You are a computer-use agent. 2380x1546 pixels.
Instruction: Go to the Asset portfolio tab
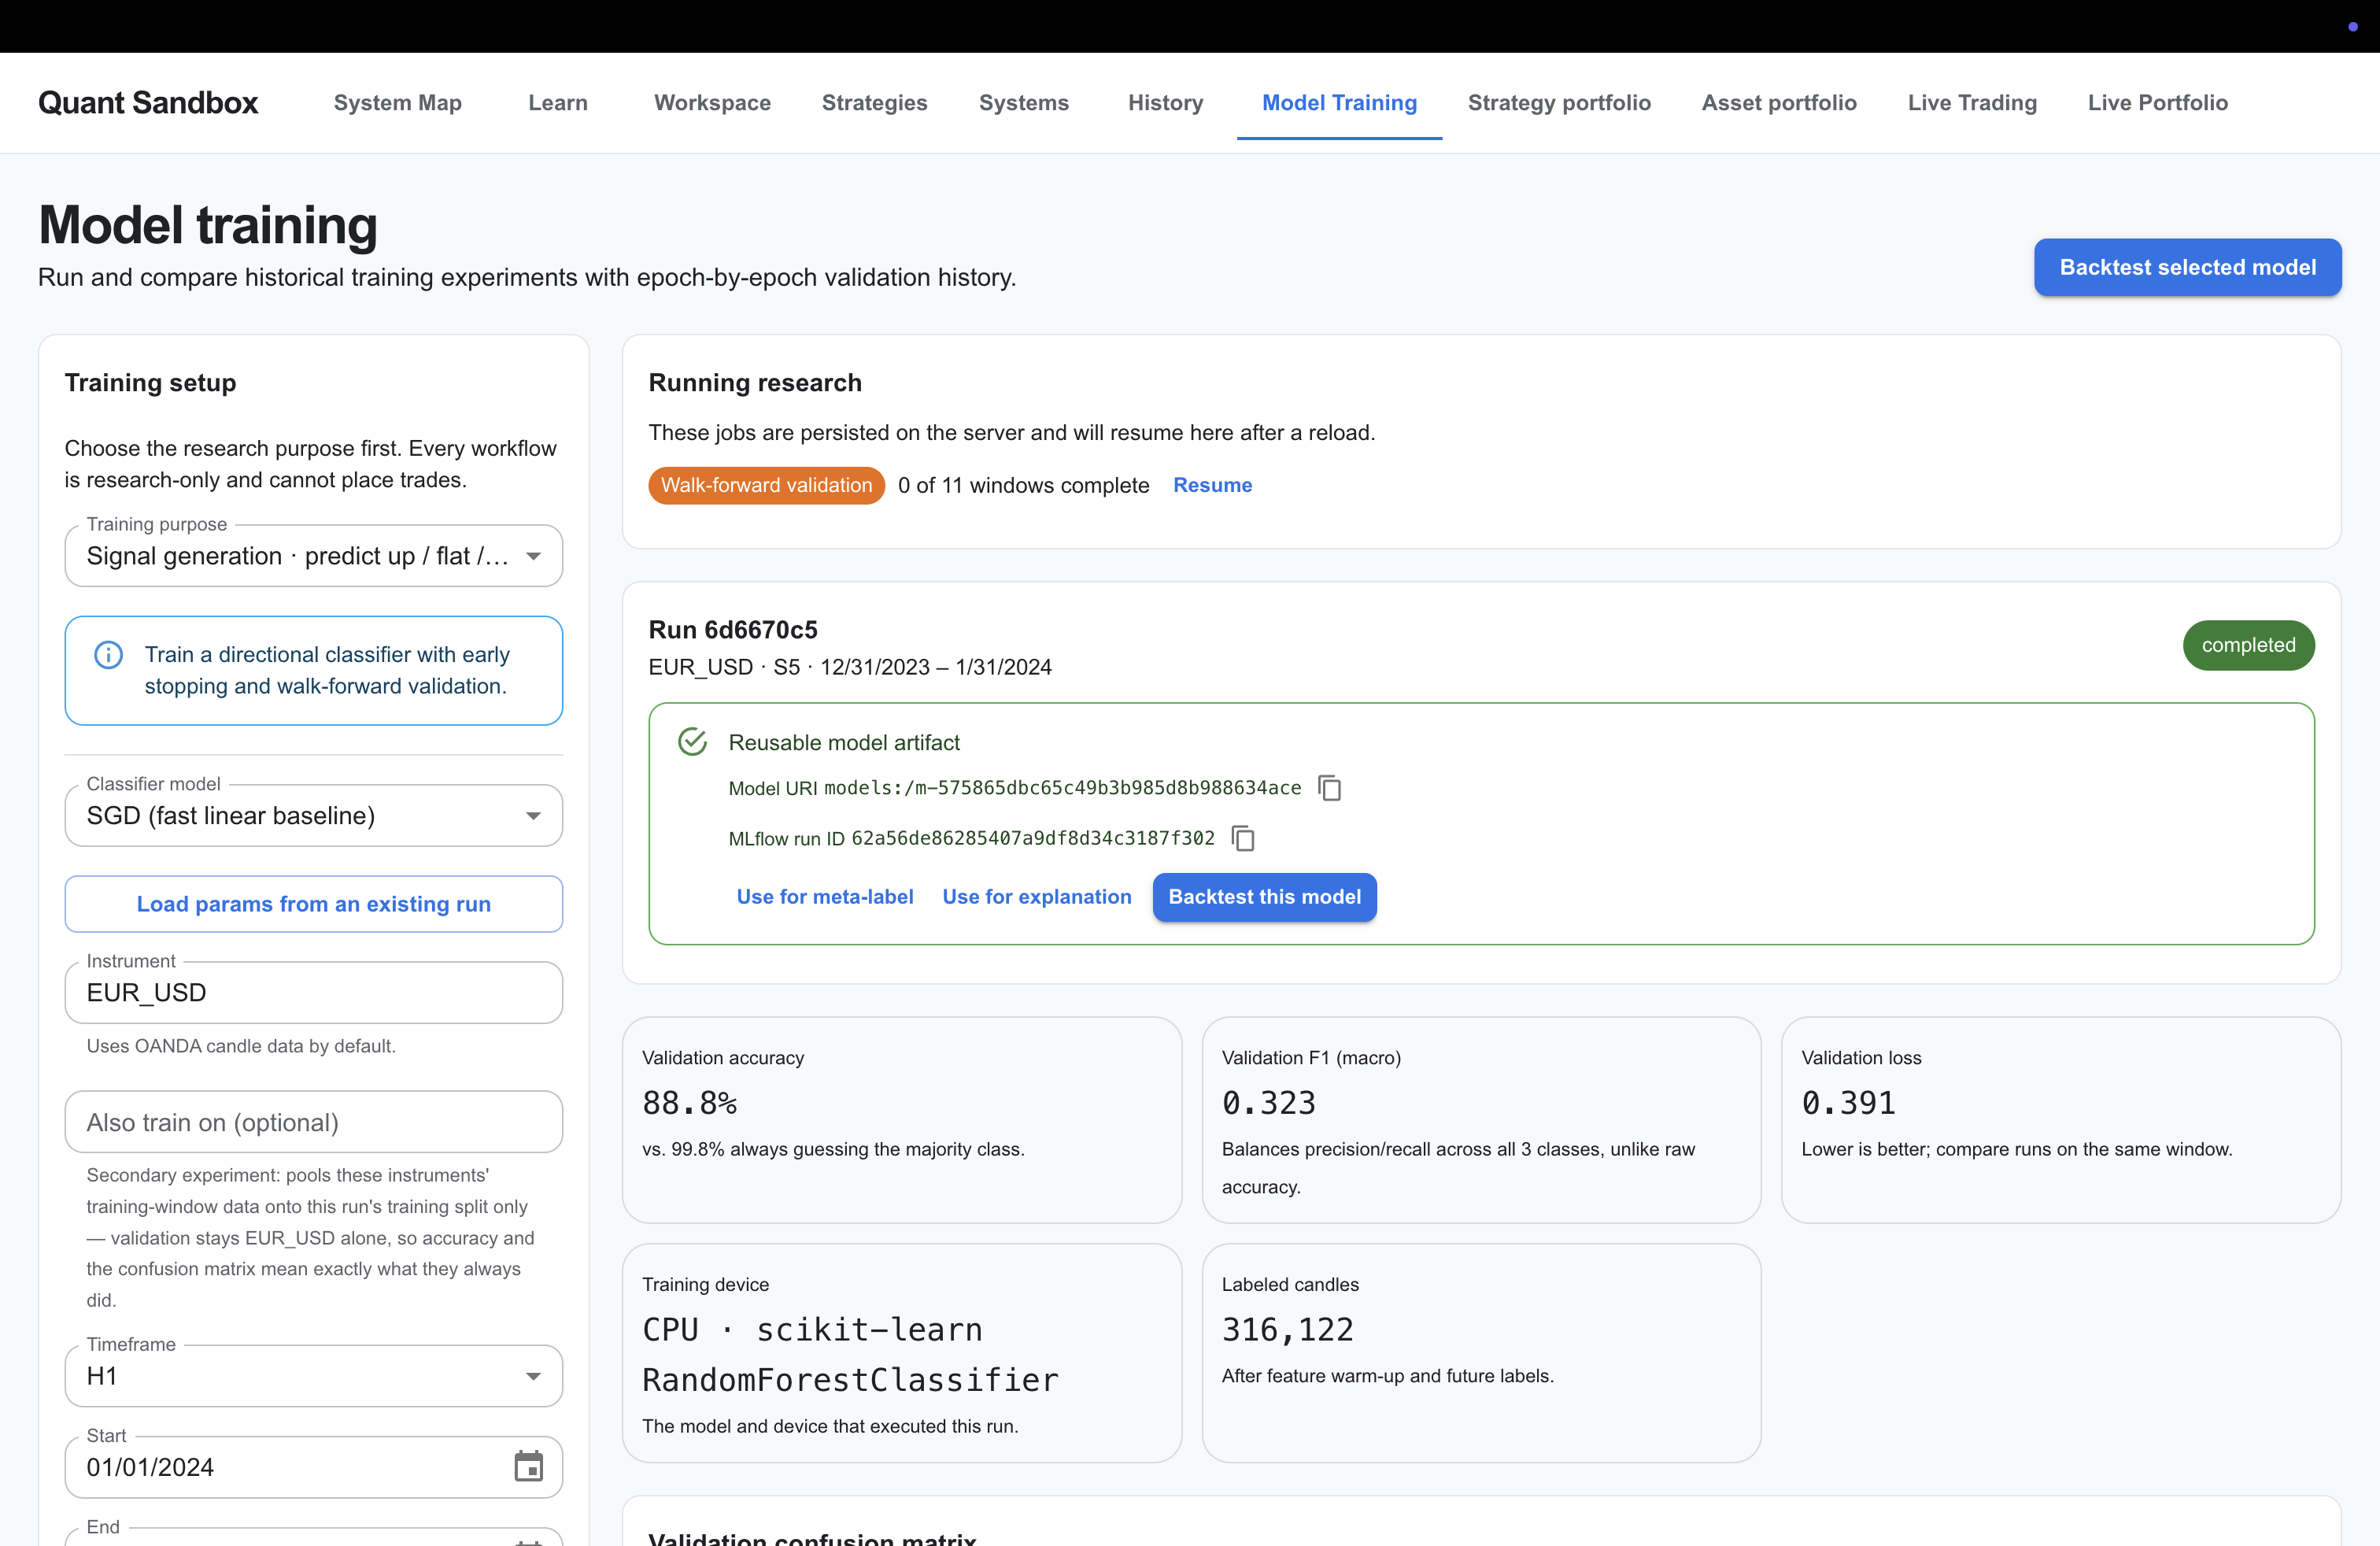[1779, 103]
